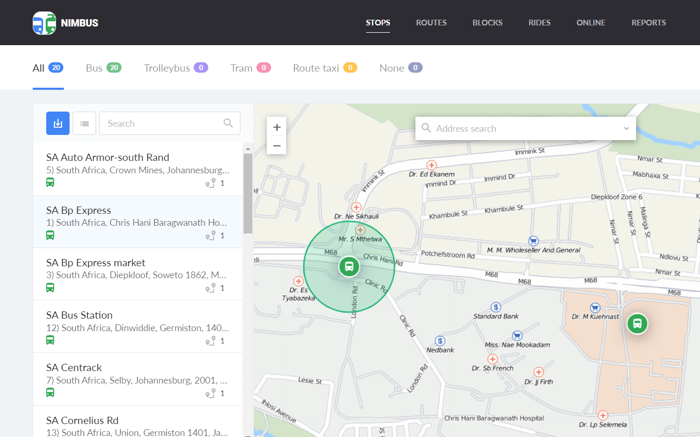Zoom in on the map
Image resolution: width=700 pixels, height=437 pixels.
(x=277, y=127)
